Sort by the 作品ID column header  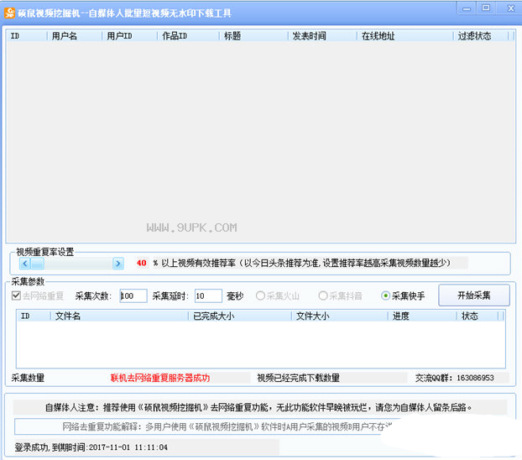(x=188, y=35)
